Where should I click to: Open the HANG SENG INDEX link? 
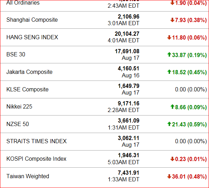tap(32, 37)
